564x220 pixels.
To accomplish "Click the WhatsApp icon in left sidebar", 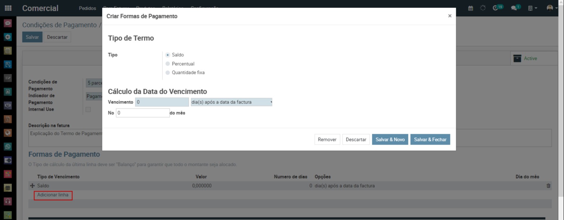I will coord(8,146).
